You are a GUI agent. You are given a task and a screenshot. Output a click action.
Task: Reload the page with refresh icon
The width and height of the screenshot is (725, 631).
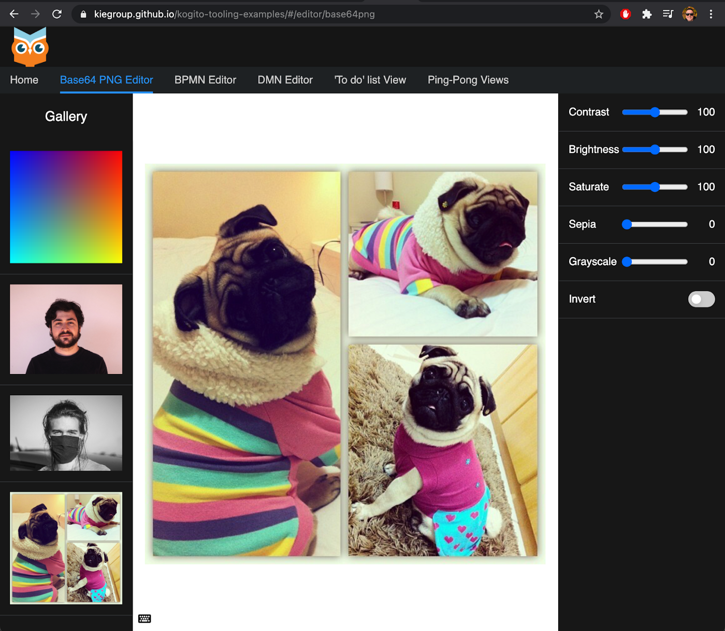[x=57, y=14]
